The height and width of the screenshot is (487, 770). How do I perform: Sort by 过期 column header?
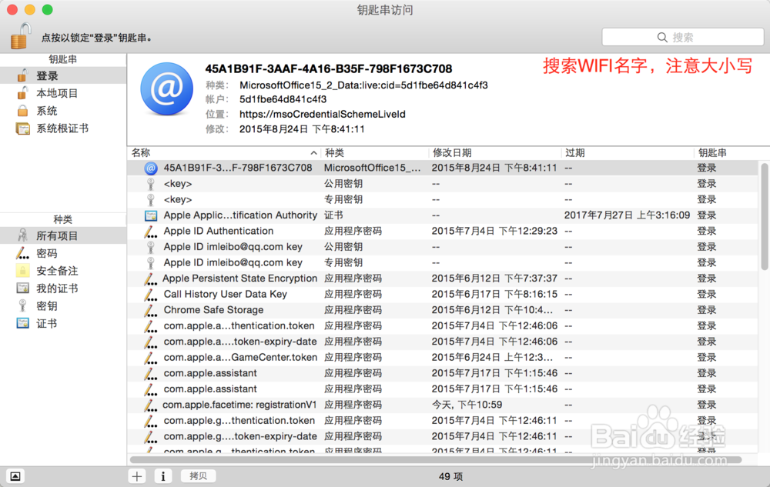coord(628,153)
